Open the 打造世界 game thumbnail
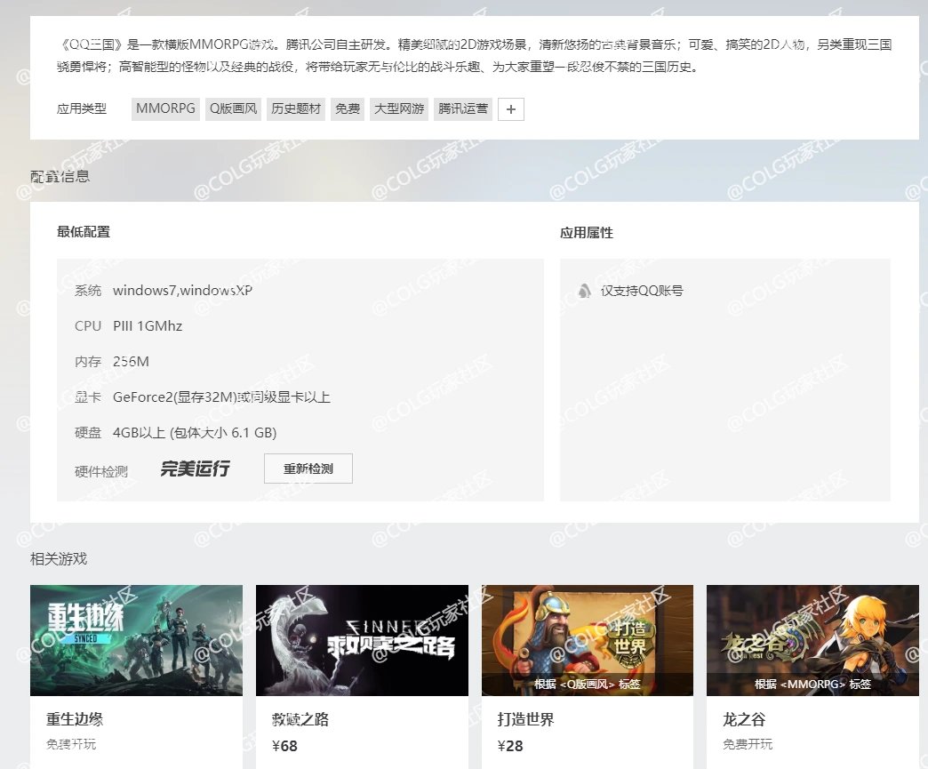 587,640
